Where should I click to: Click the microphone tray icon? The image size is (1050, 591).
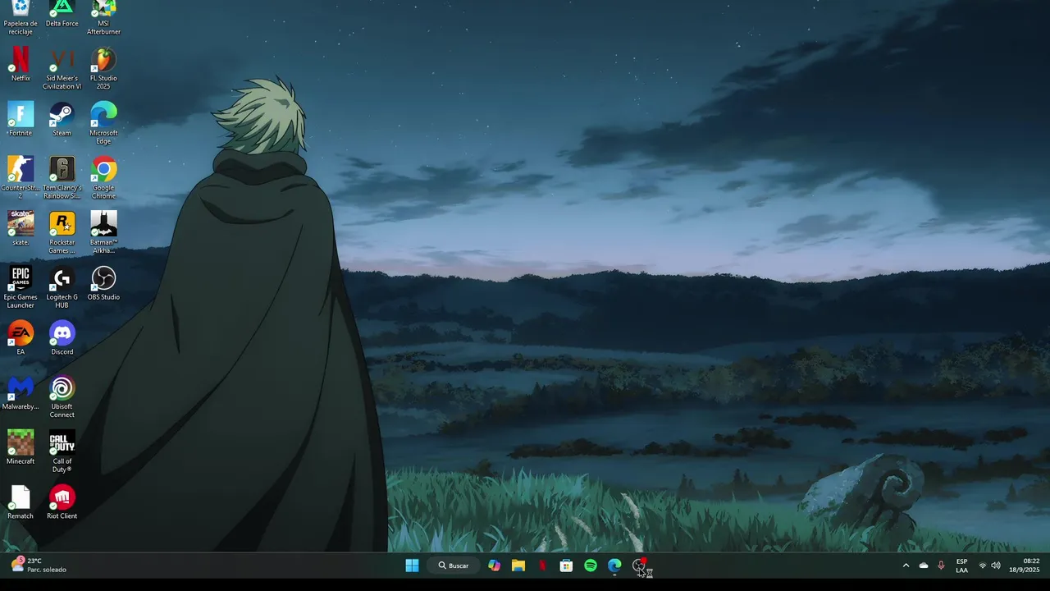coord(941,566)
